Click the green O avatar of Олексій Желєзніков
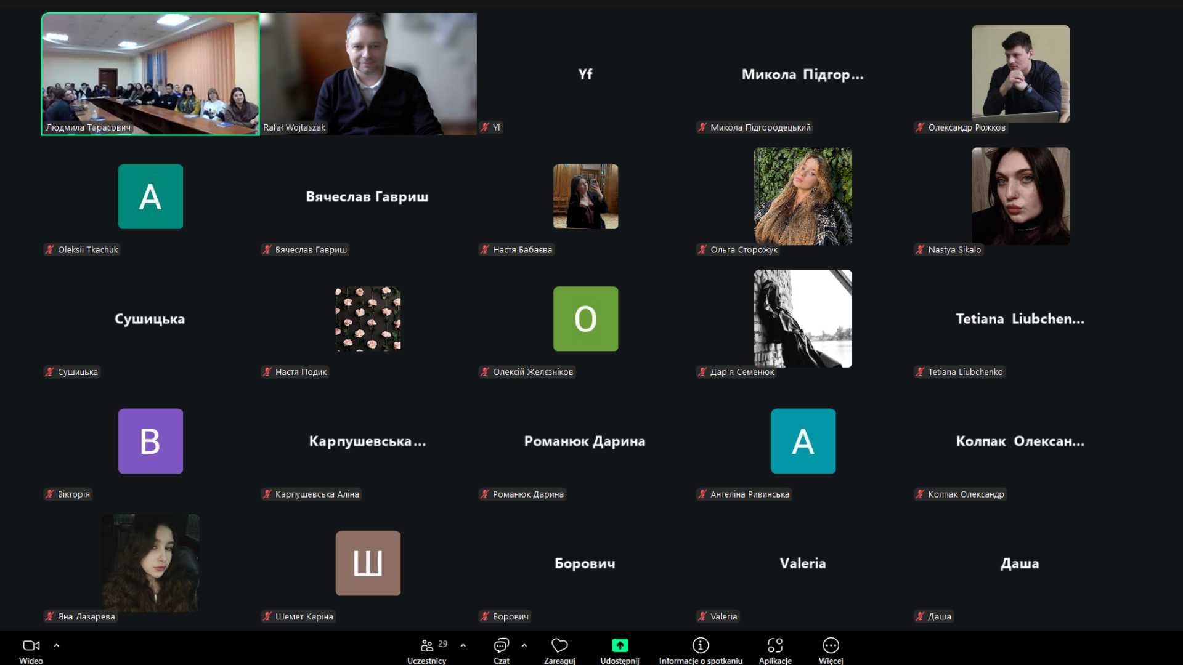1183x665 pixels. (x=585, y=319)
